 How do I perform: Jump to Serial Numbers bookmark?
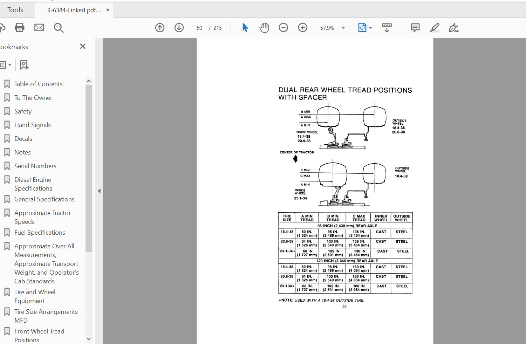pyautogui.click(x=35, y=166)
